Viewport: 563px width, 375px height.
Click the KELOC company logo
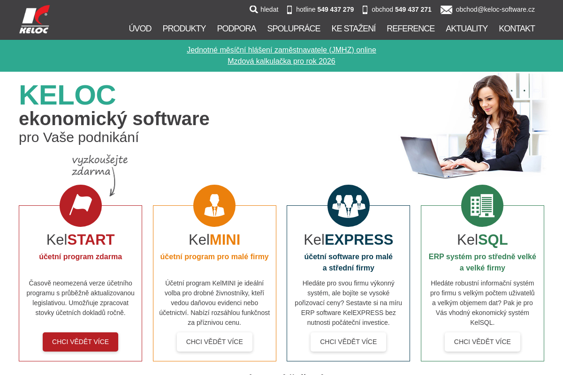click(x=34, y=19)
